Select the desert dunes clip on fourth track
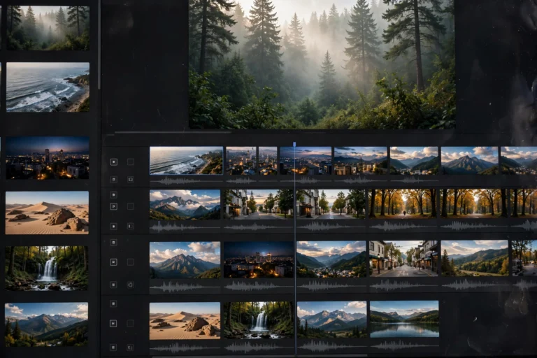 click(x=185, y=321)
